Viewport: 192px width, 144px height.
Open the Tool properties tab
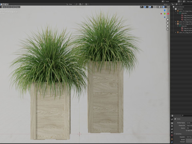coord(172,119)
